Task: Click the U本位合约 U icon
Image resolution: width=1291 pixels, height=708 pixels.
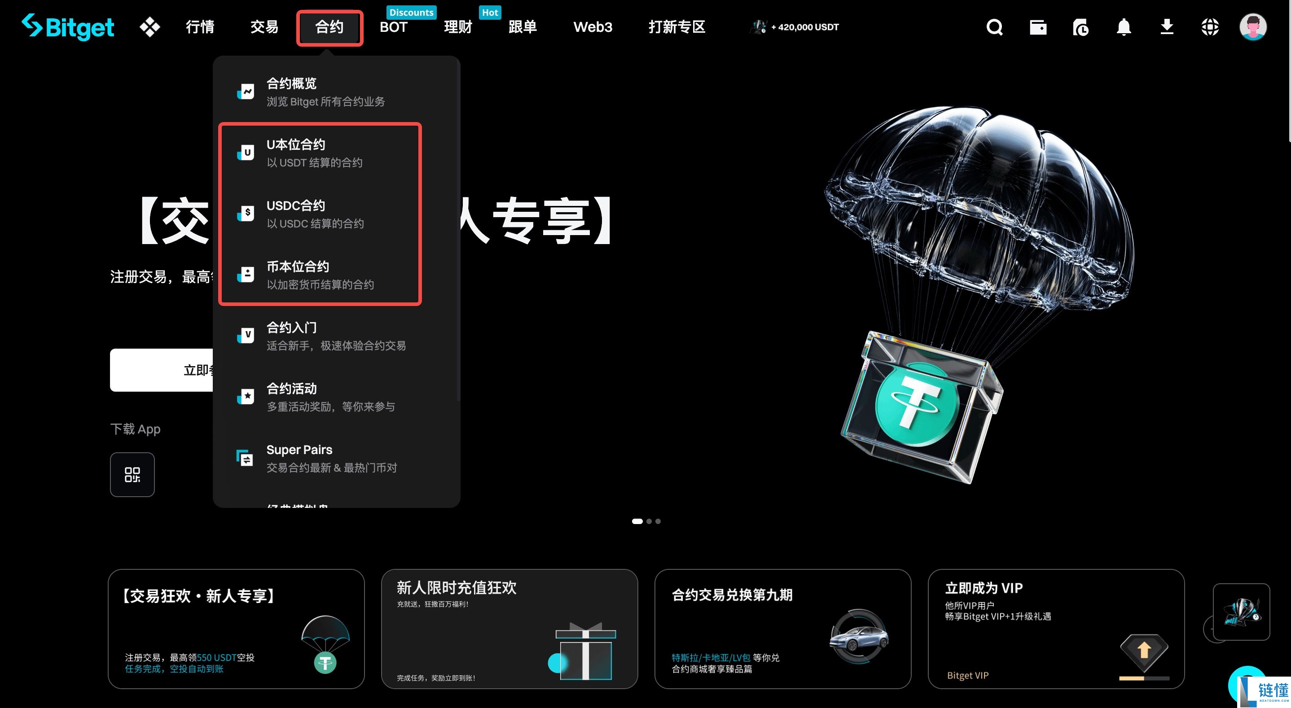Action: (x=246, y=152)
